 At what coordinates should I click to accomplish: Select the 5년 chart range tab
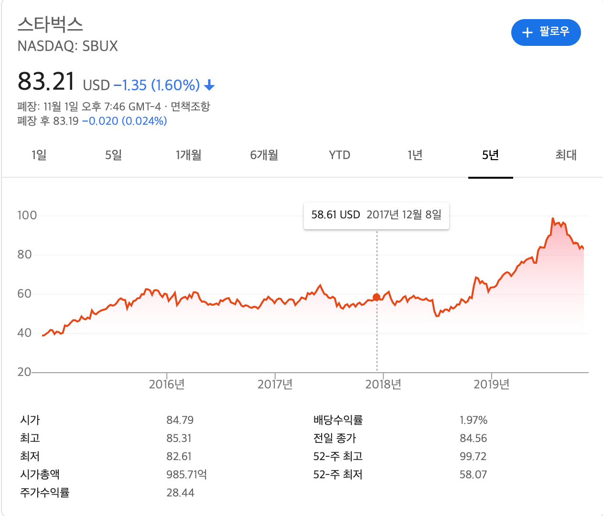(x=490, y=155)
